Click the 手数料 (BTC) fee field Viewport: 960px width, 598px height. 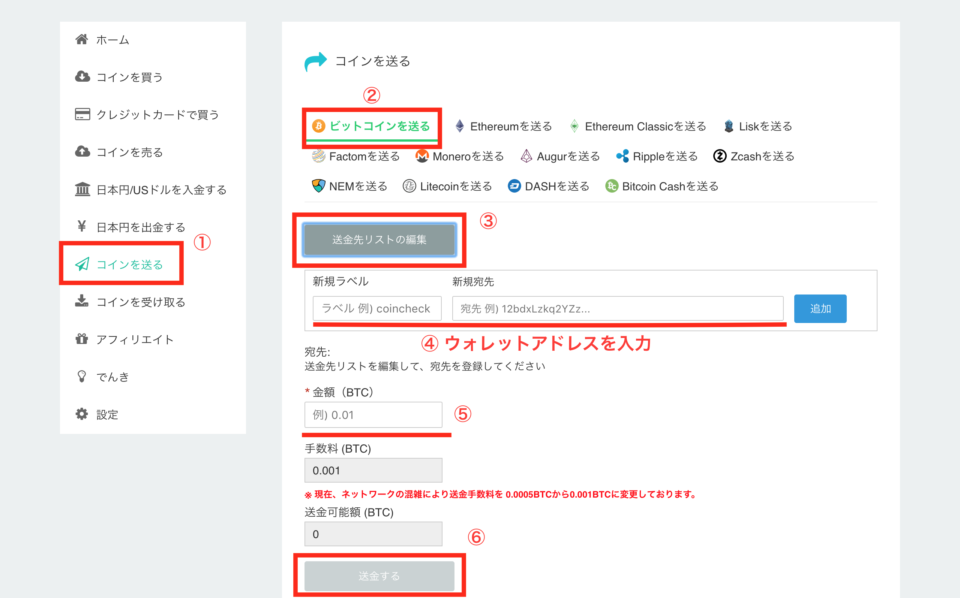tap(373, 470)
